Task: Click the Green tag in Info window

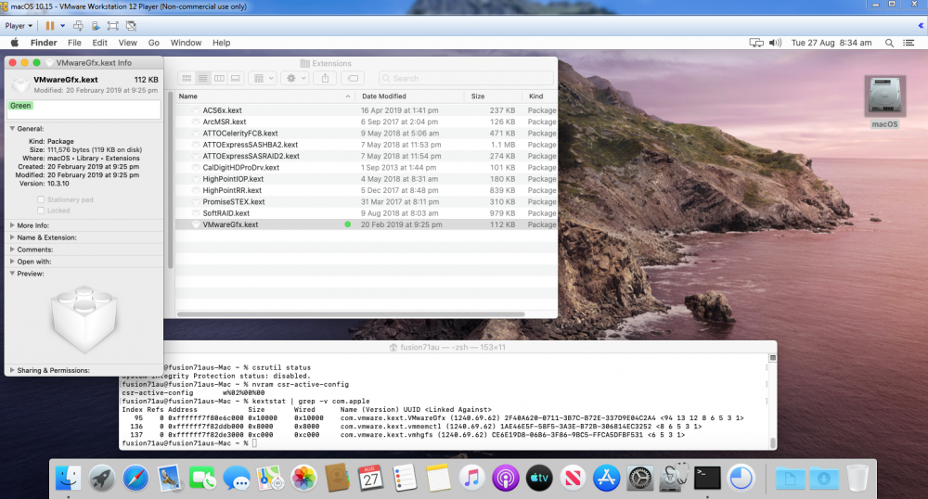Action: [x=20, y=106]
